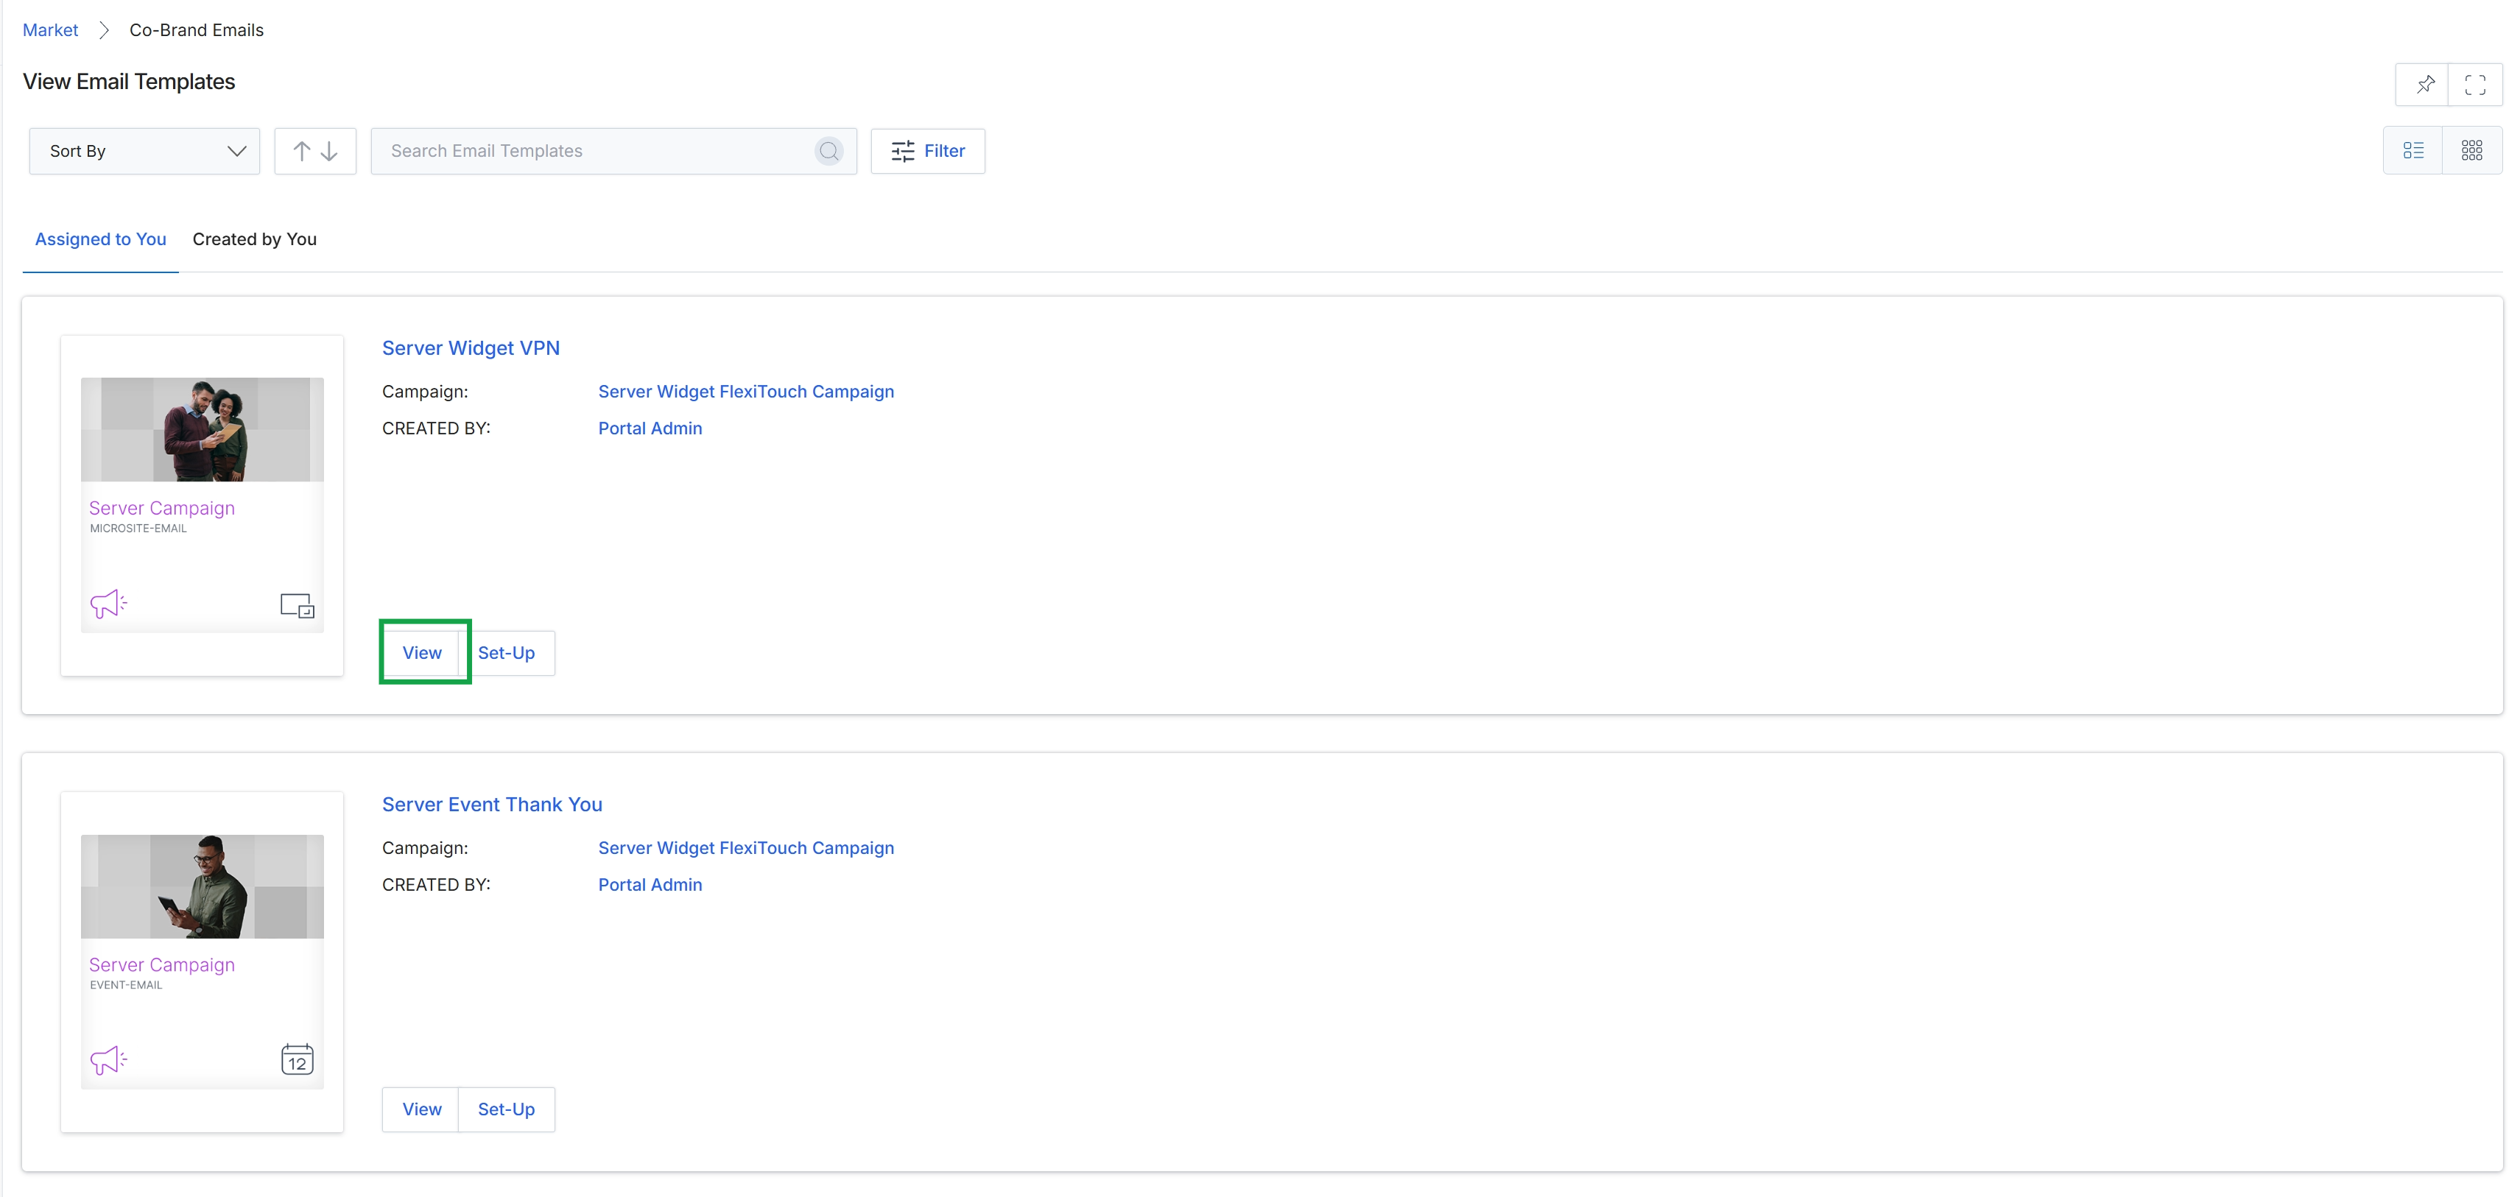Click the View Email Templates heading

click(129, 82)
